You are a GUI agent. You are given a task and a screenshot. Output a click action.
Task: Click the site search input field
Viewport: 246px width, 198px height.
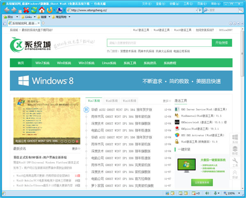pos(159,43)
